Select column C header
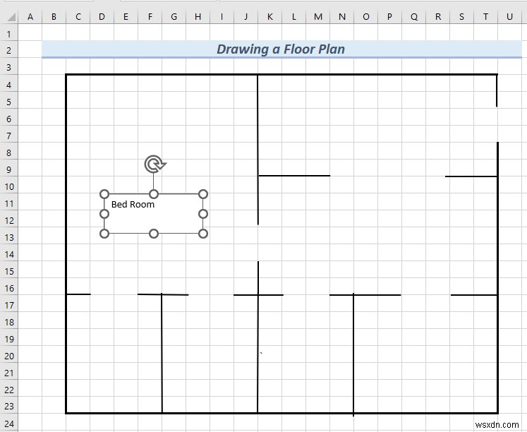Screen dimensions: 527x432 pos(78,17)
